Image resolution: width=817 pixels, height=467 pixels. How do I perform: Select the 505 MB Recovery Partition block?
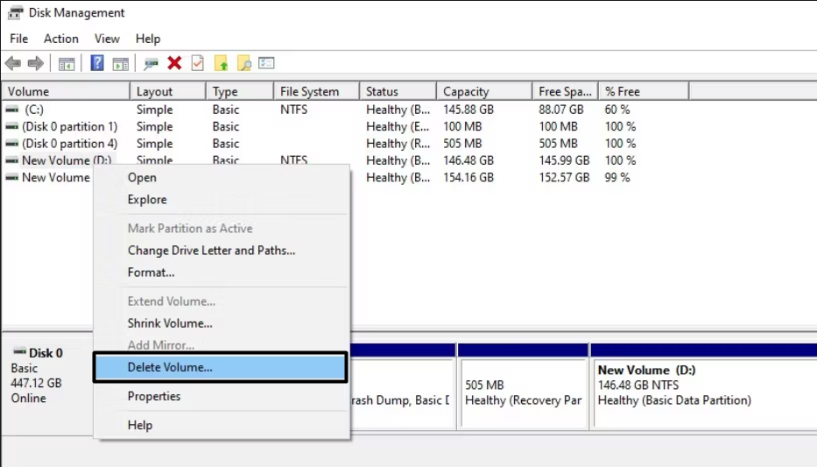523,393
